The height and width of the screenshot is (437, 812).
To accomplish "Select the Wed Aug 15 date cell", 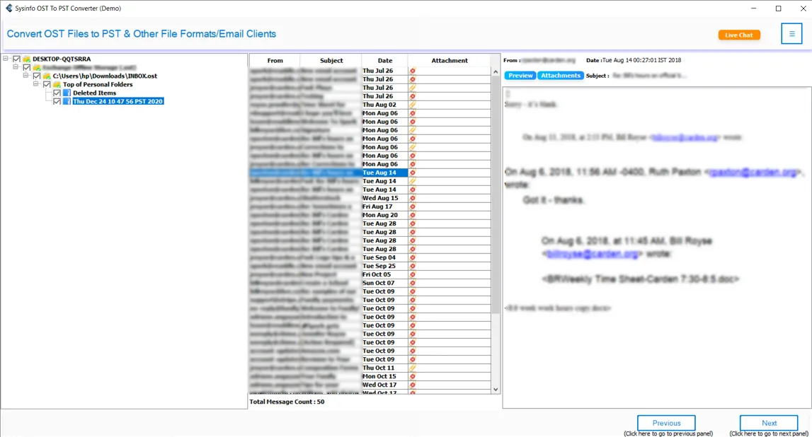I will (x=384, y=198).
